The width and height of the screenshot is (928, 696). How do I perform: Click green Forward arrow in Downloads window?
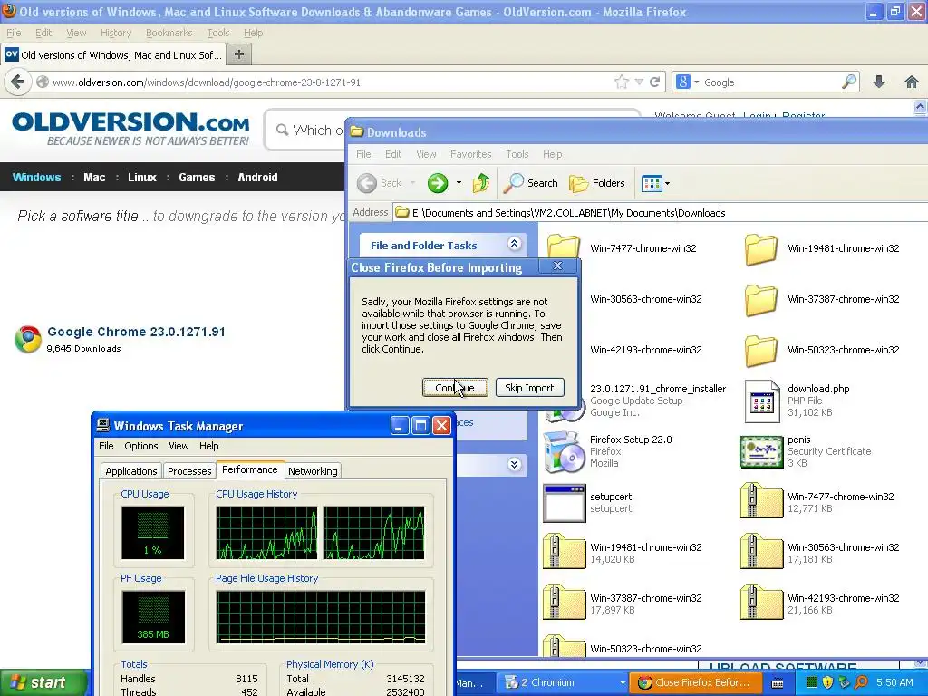(438, 183)
